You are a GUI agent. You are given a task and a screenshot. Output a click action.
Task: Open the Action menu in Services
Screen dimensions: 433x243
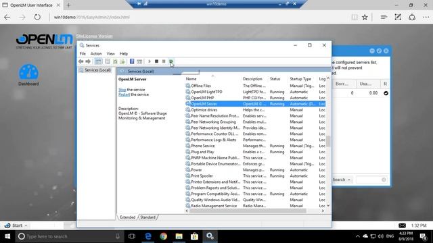click(96, 53)
